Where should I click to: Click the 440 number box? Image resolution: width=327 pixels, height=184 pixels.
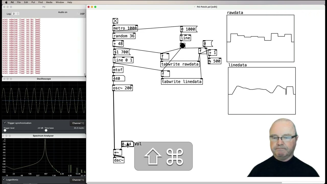click(119, 79)
